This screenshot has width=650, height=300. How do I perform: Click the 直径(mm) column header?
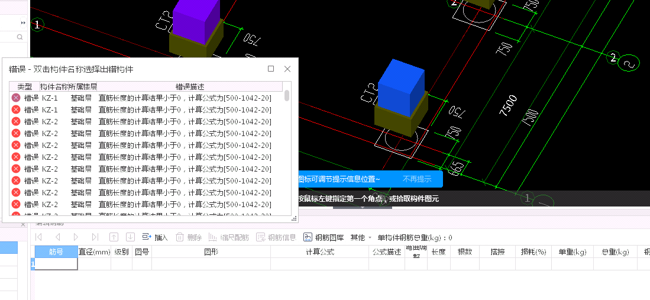[x=94, y=251]
